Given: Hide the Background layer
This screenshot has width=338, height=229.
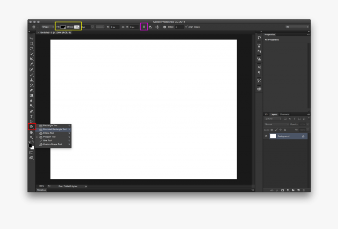Looking at the screenshot, I should click(x=266, y=136).
